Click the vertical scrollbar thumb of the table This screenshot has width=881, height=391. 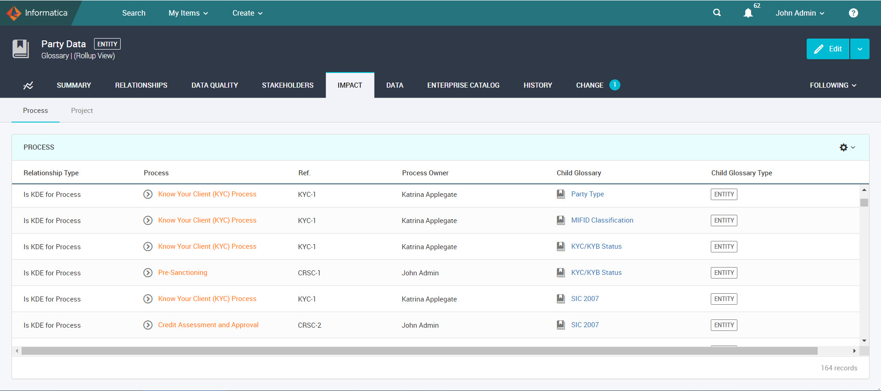point(864,202)
